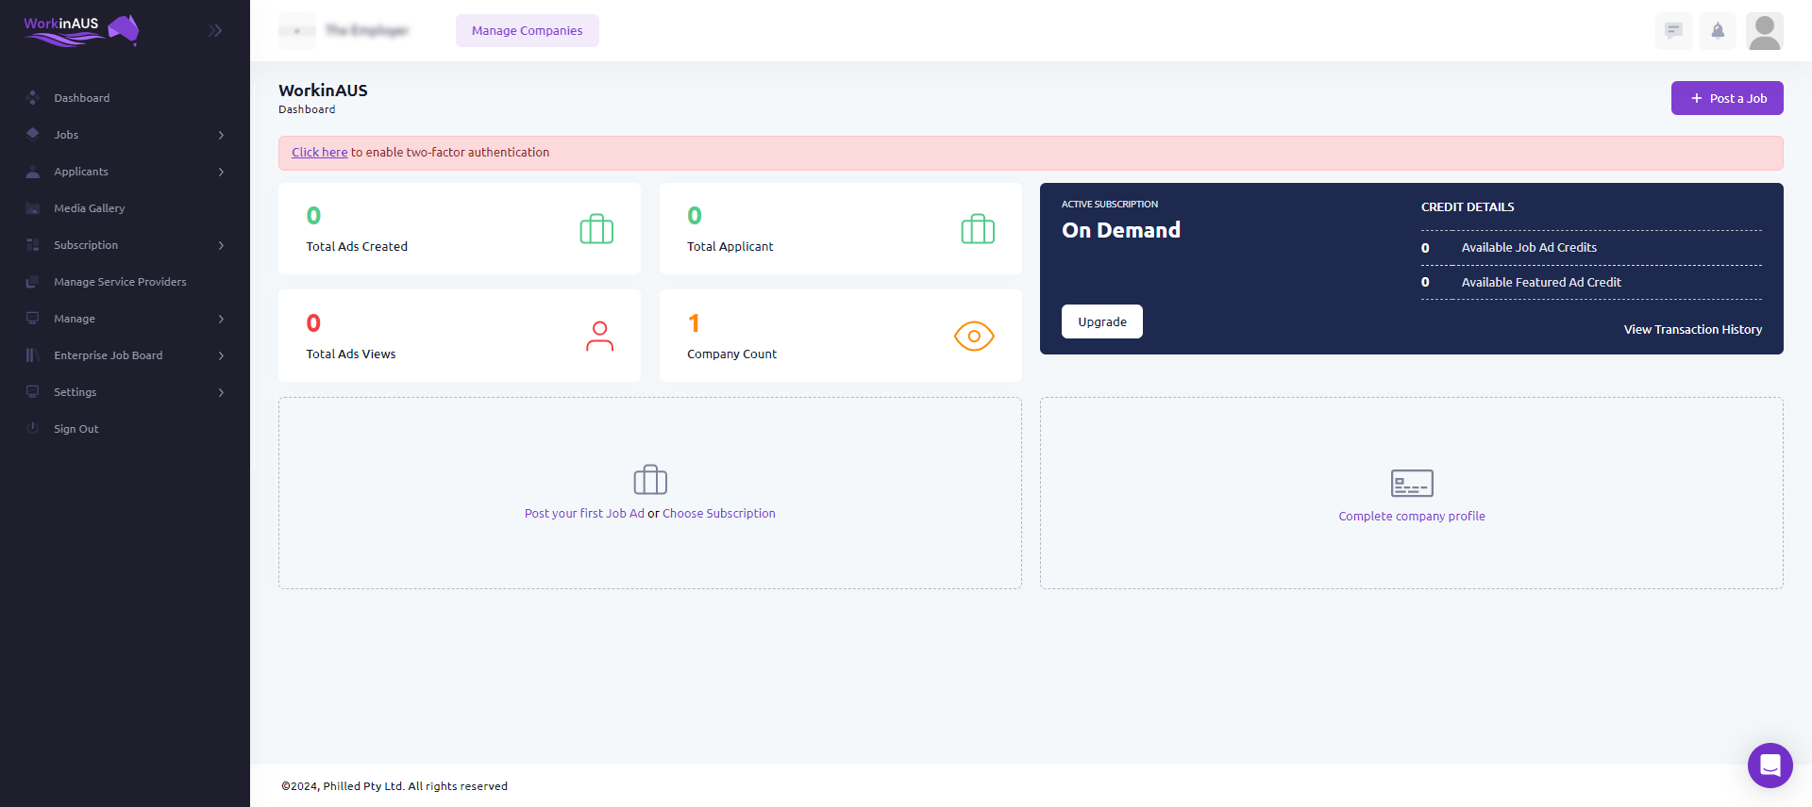Select Sign Out in sidebar
1812x807 pixels.
(75, 429)
